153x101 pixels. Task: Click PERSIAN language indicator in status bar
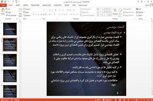[17, 100]
